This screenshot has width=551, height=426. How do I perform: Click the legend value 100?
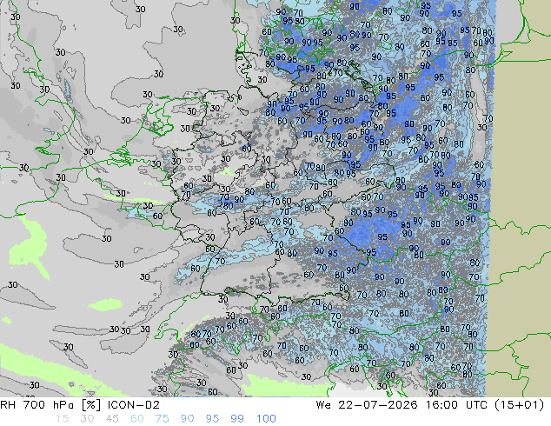point(266,419)
